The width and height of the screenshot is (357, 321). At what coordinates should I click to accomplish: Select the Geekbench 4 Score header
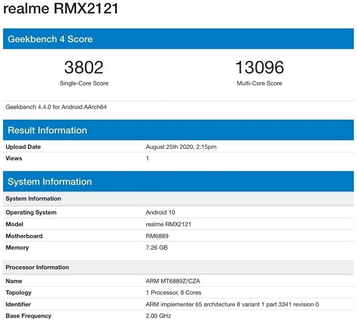[x=50, y=39]
